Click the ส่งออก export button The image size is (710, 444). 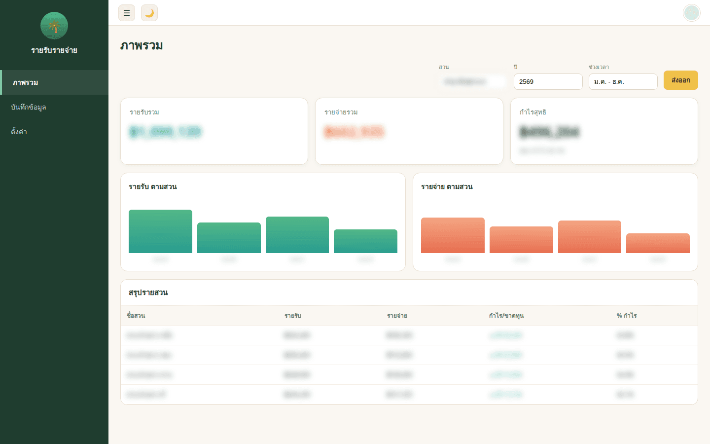click(681, 80)
